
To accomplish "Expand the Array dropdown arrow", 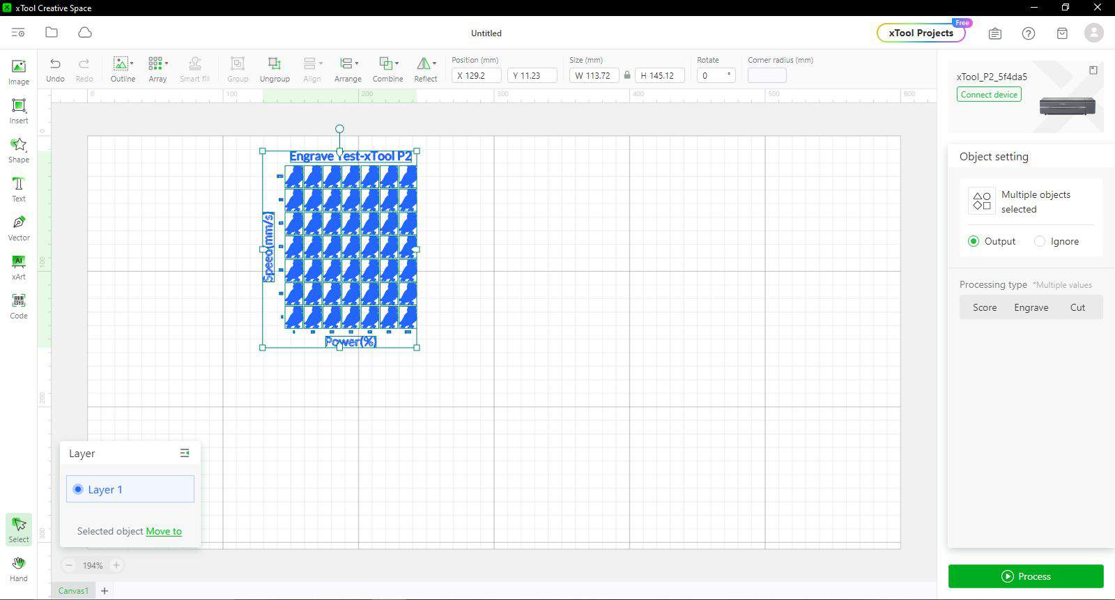I will coord(167,63).
